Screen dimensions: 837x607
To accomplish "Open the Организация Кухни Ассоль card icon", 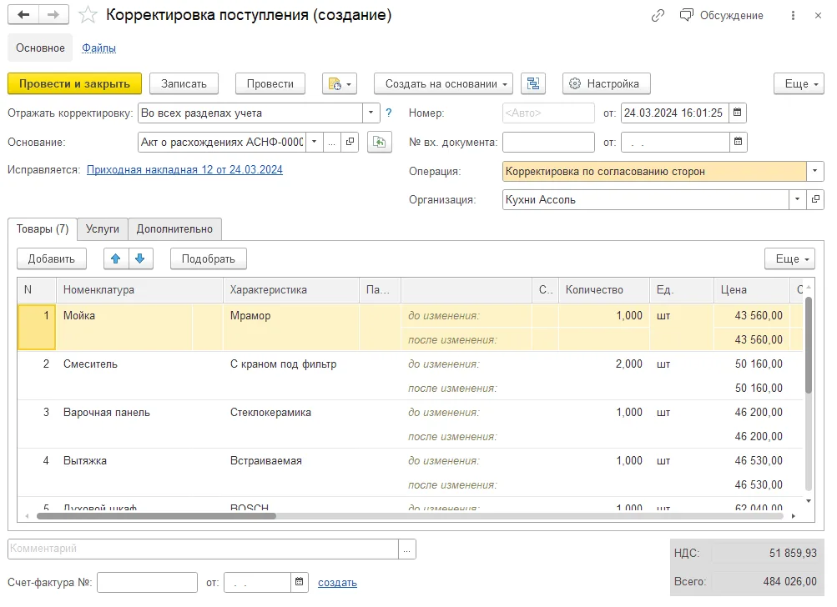I will [x=815, y=199].
